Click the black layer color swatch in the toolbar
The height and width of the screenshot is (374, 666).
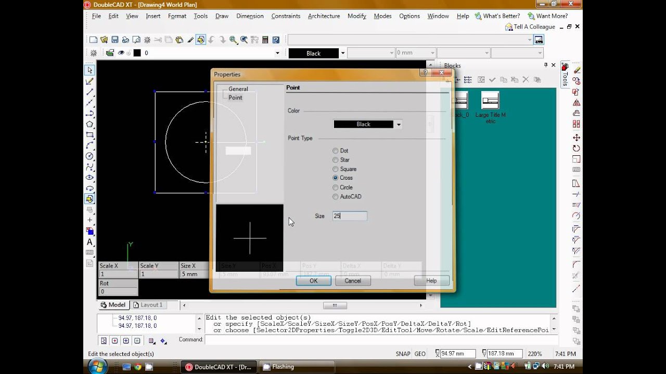click(137, 53)
